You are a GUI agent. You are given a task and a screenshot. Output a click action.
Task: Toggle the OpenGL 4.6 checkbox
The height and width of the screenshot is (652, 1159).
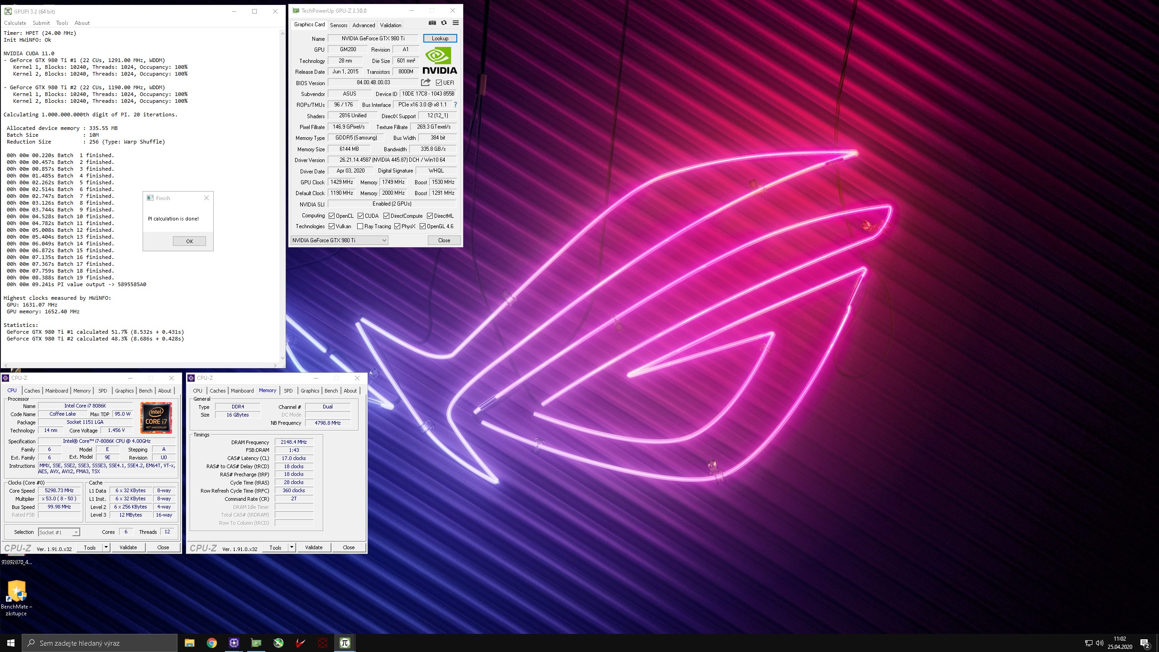click(422, 226)
